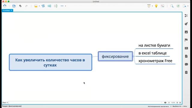Start presentation mode icon
This screenshot has width=192, height=108.
[x=149, y=6]
